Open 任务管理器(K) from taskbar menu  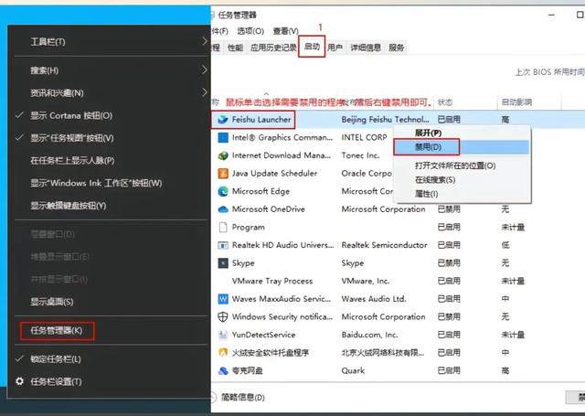pos(57,331)
